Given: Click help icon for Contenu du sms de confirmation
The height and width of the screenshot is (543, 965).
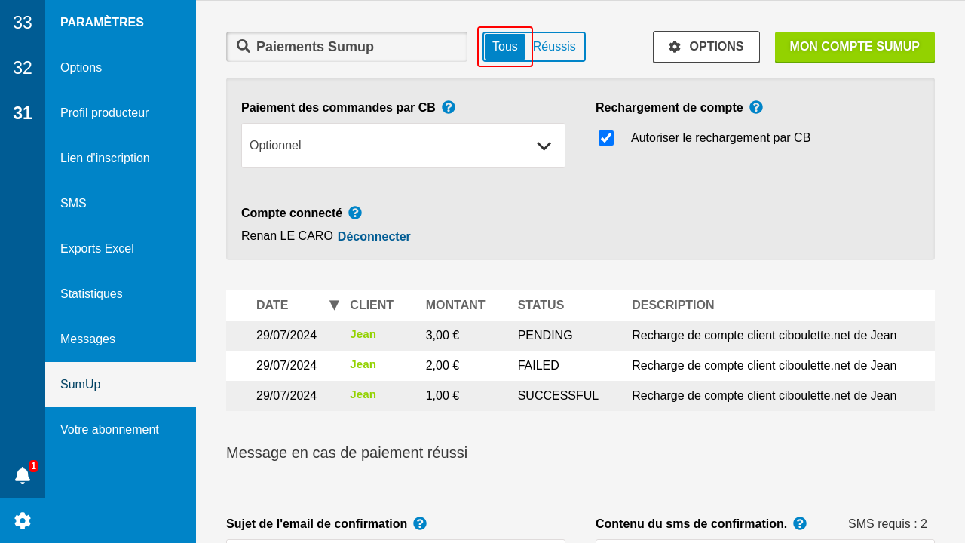Looking at the screenshot, I should [x=800, y=523].
